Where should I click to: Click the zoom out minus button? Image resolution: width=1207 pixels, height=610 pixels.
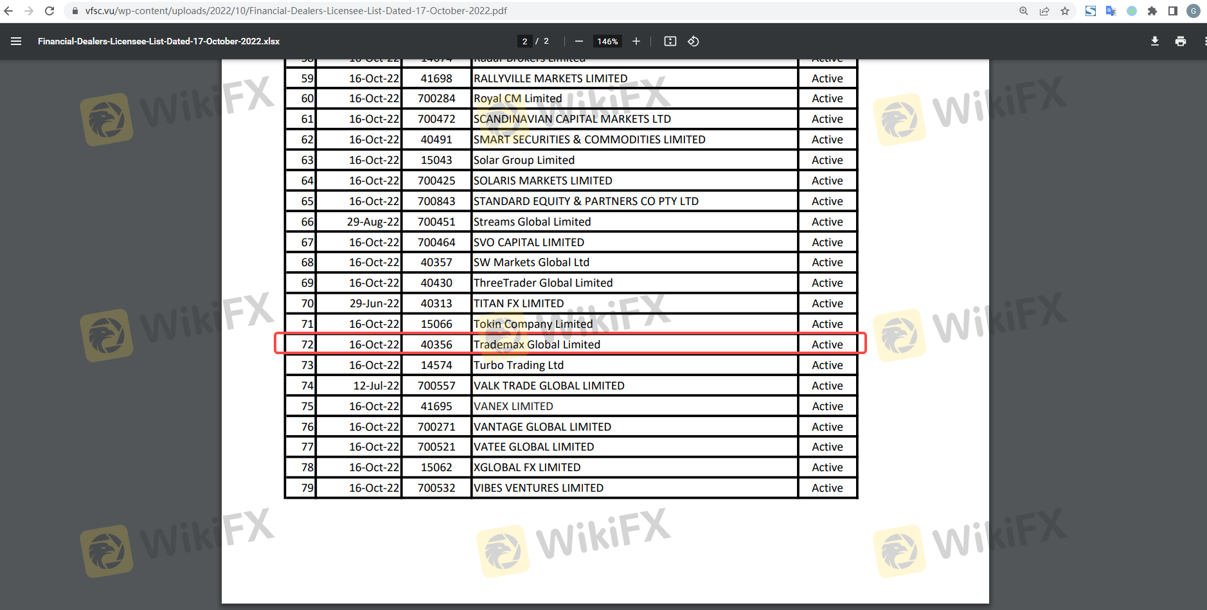[x=579, y=41]
